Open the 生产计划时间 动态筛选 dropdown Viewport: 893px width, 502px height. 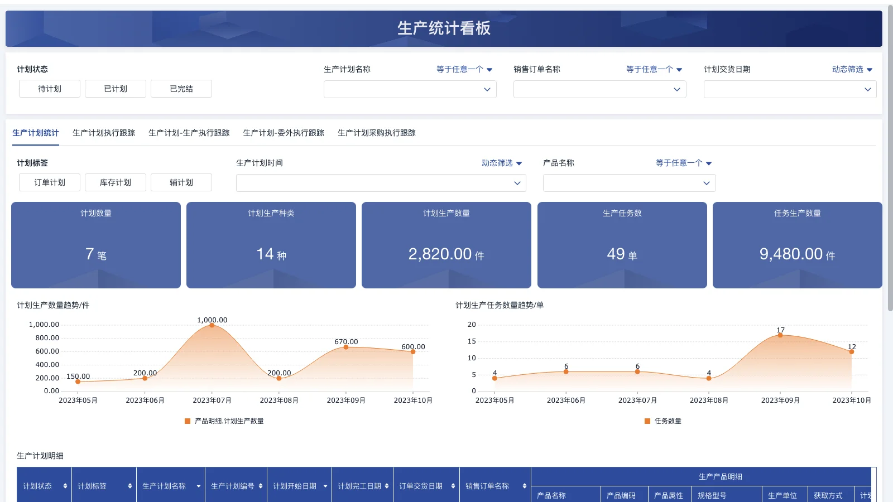(x=501, y=163)
